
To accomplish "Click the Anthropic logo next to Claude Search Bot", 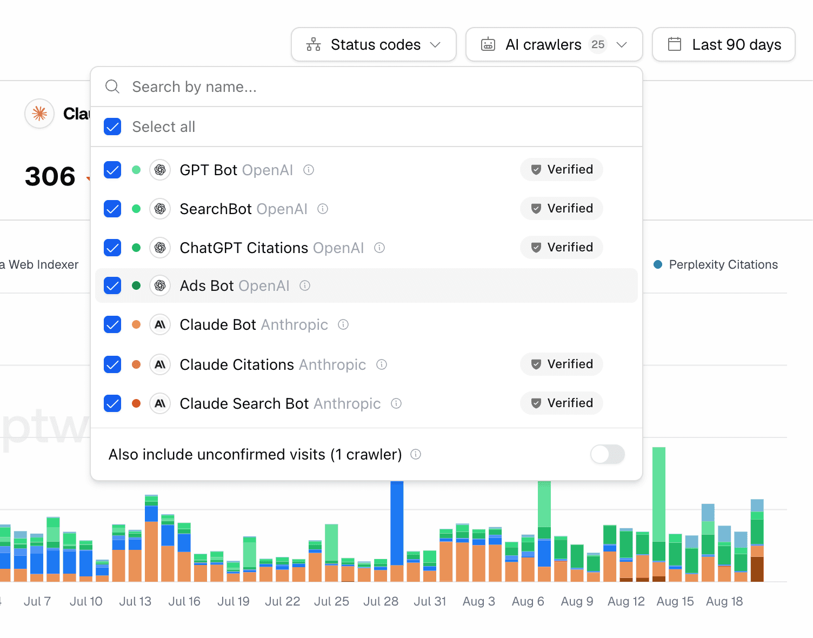I will coord(160,403).
